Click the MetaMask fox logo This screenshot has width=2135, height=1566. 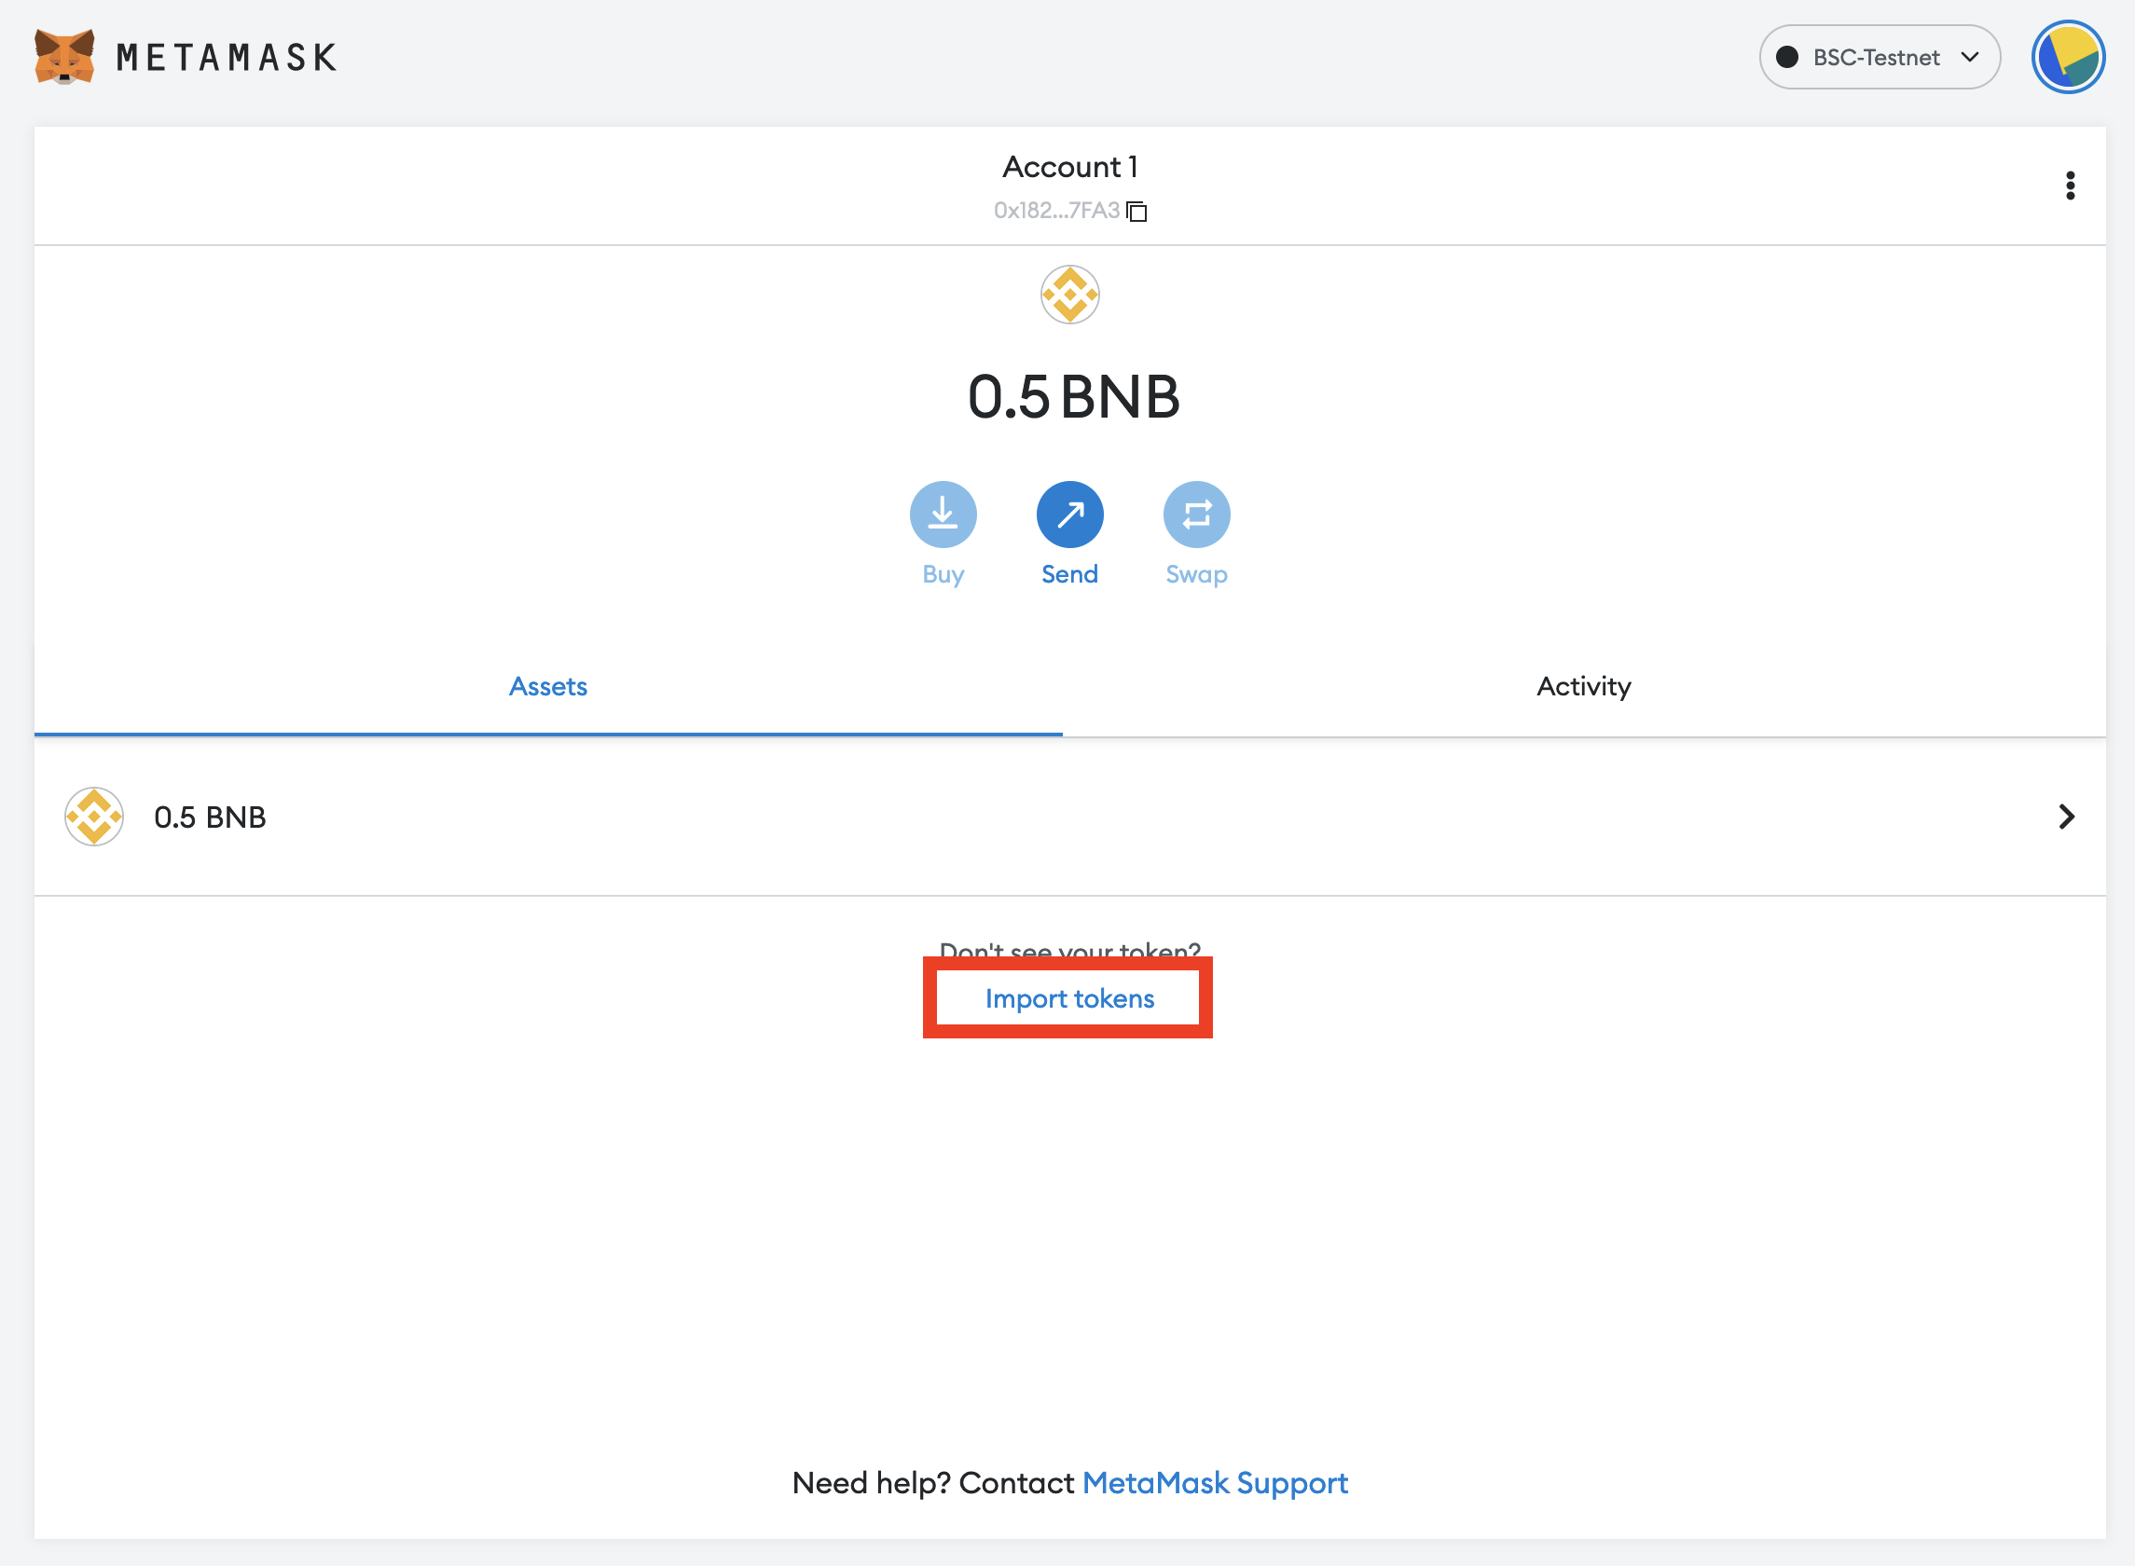pos(64,57)
